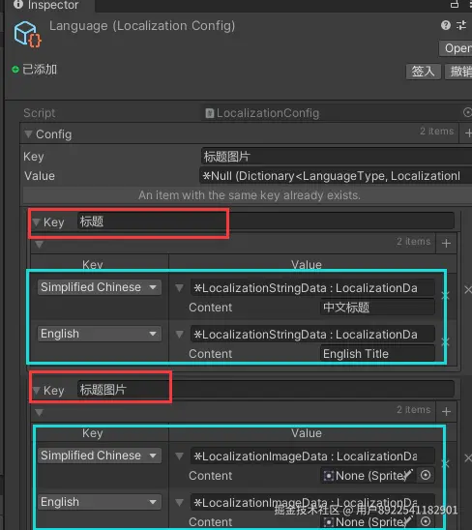Click Content label beside English Title
This screenshot has height=530, width=472.
210,354
